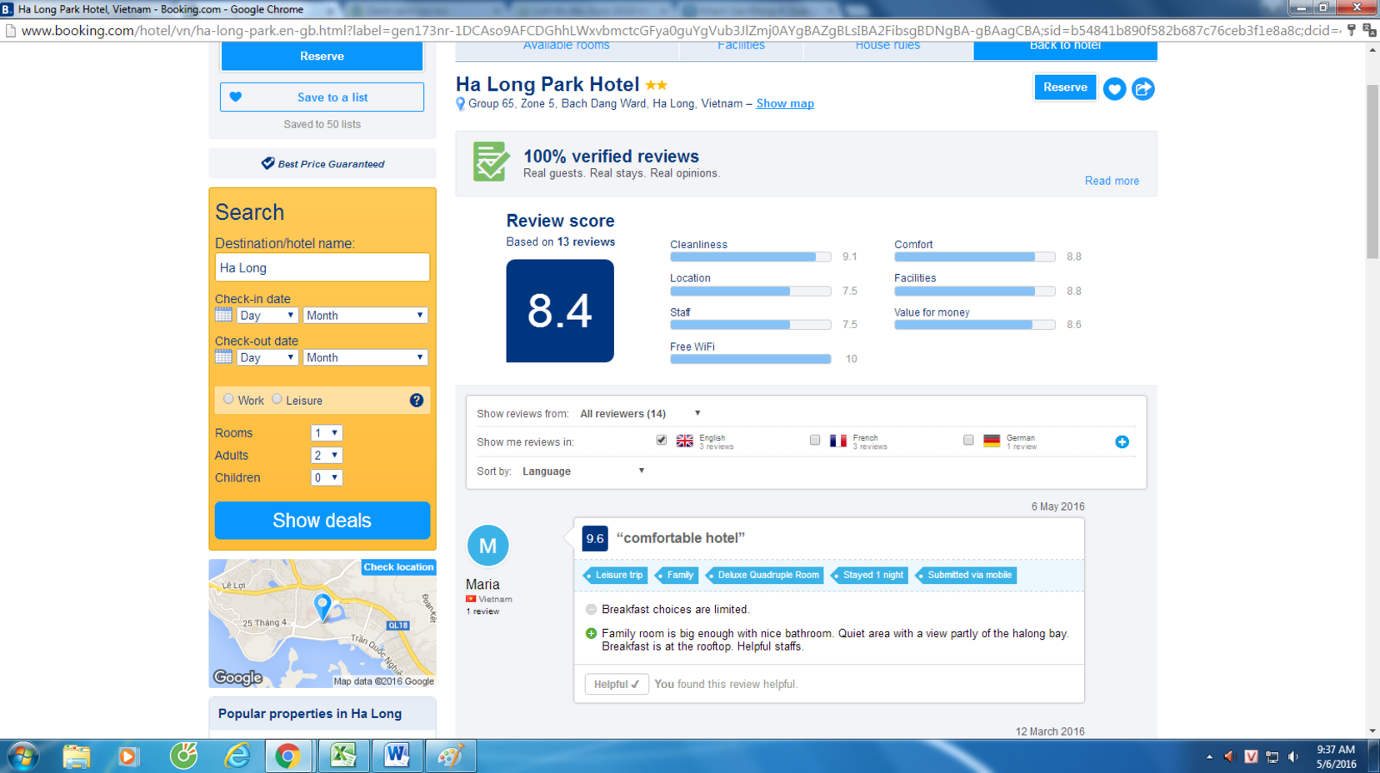Click the location pin icon by the address
The image size is (1380, 773).
pos(460,104)
